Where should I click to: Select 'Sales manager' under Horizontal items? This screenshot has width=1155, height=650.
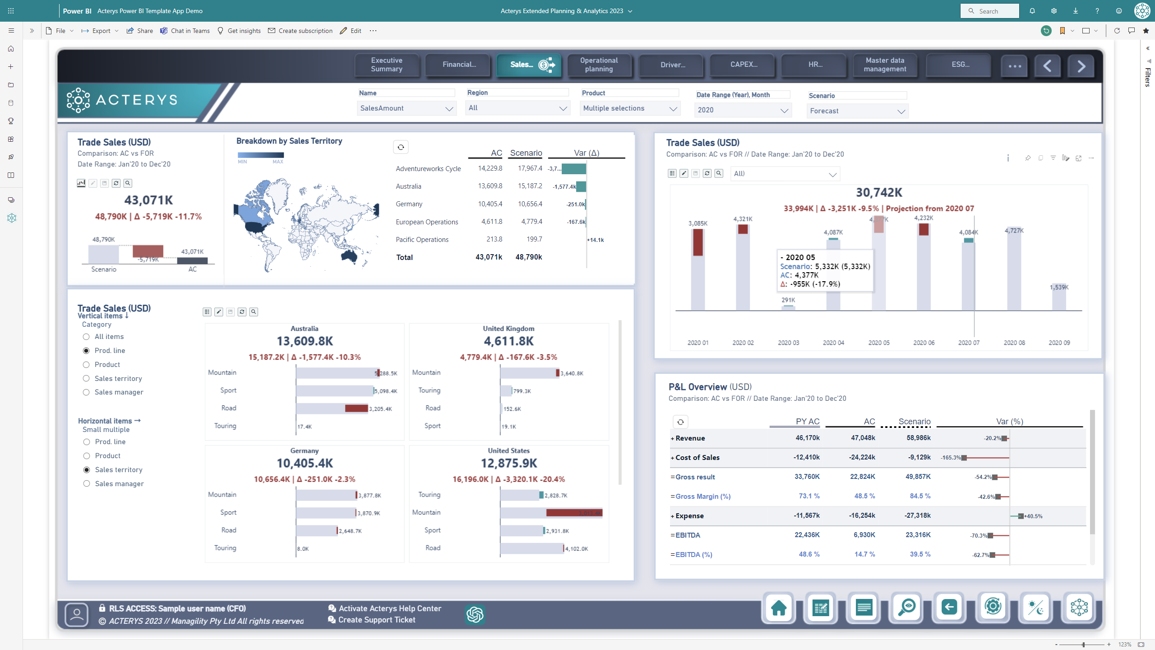(x=87, y=483)
